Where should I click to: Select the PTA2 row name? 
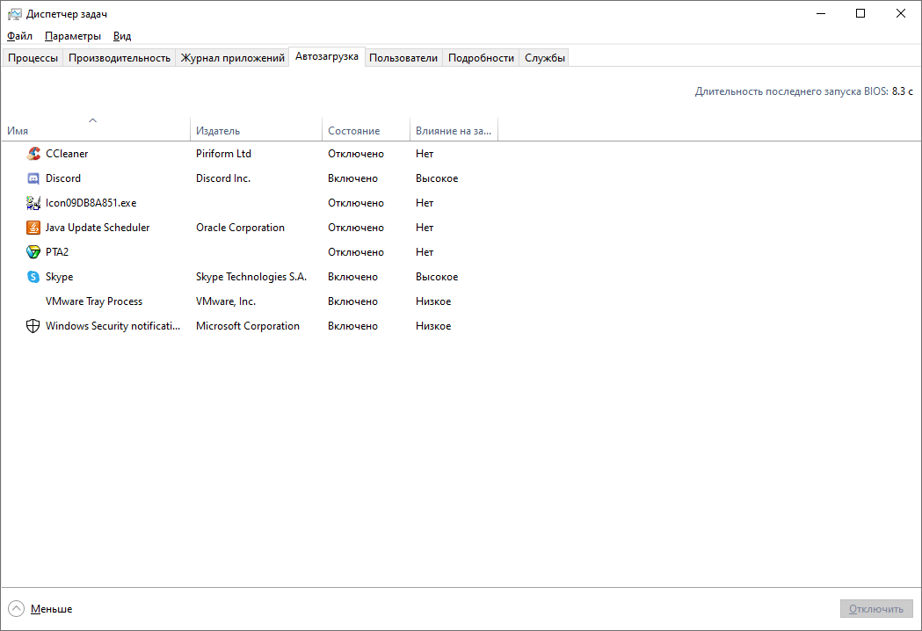click(x=57, y=252)
